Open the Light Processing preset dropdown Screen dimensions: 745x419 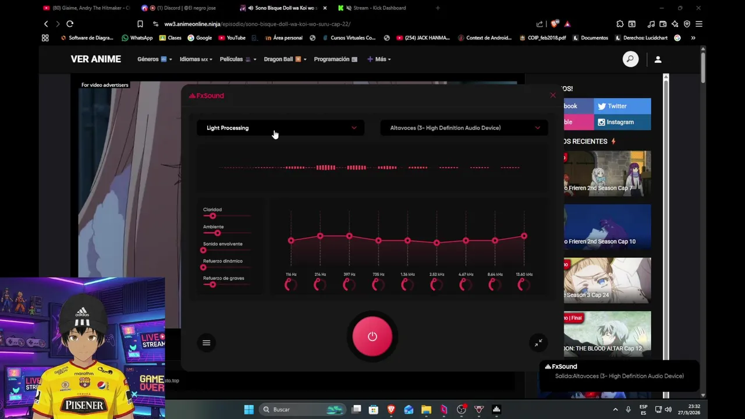pos(281,128)
